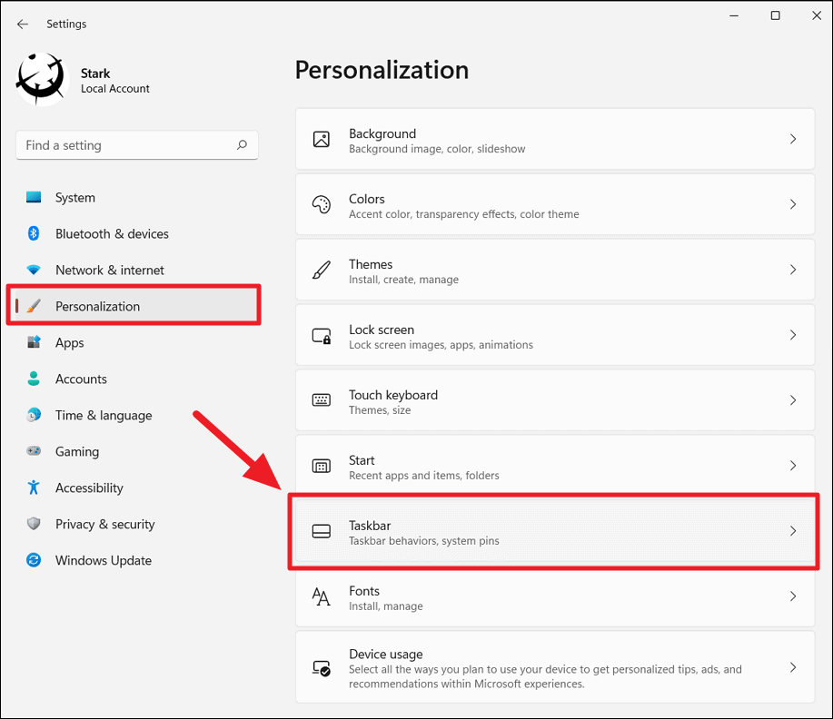
Task: Click the Network wifi icon in sidebar
Action: 34,270
